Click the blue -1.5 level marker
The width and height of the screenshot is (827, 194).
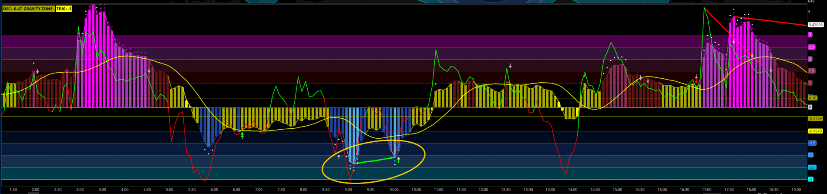[812, 143]
